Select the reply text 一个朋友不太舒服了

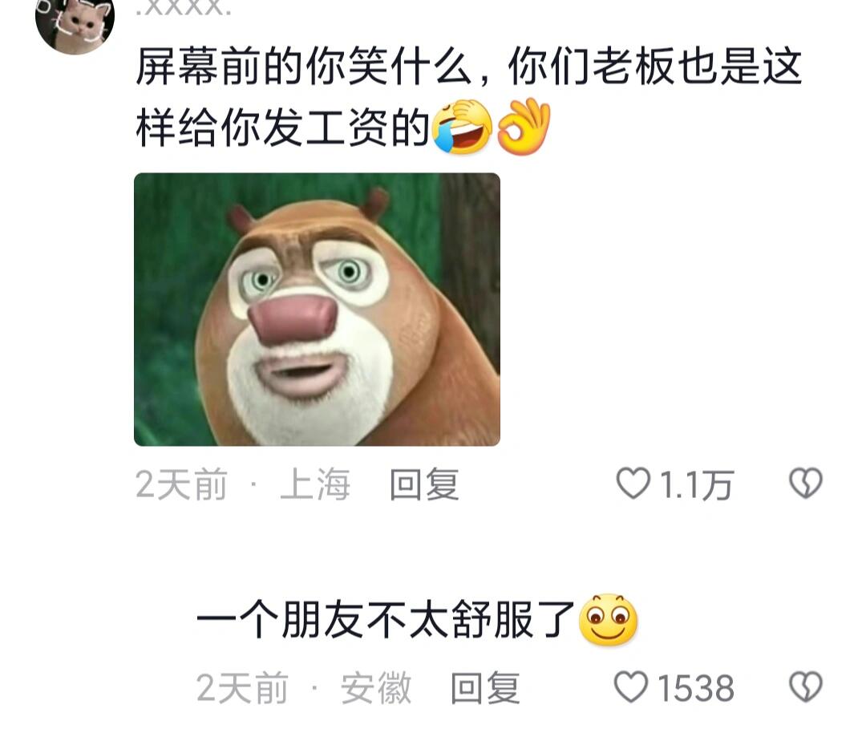click(x=386, y=620)
